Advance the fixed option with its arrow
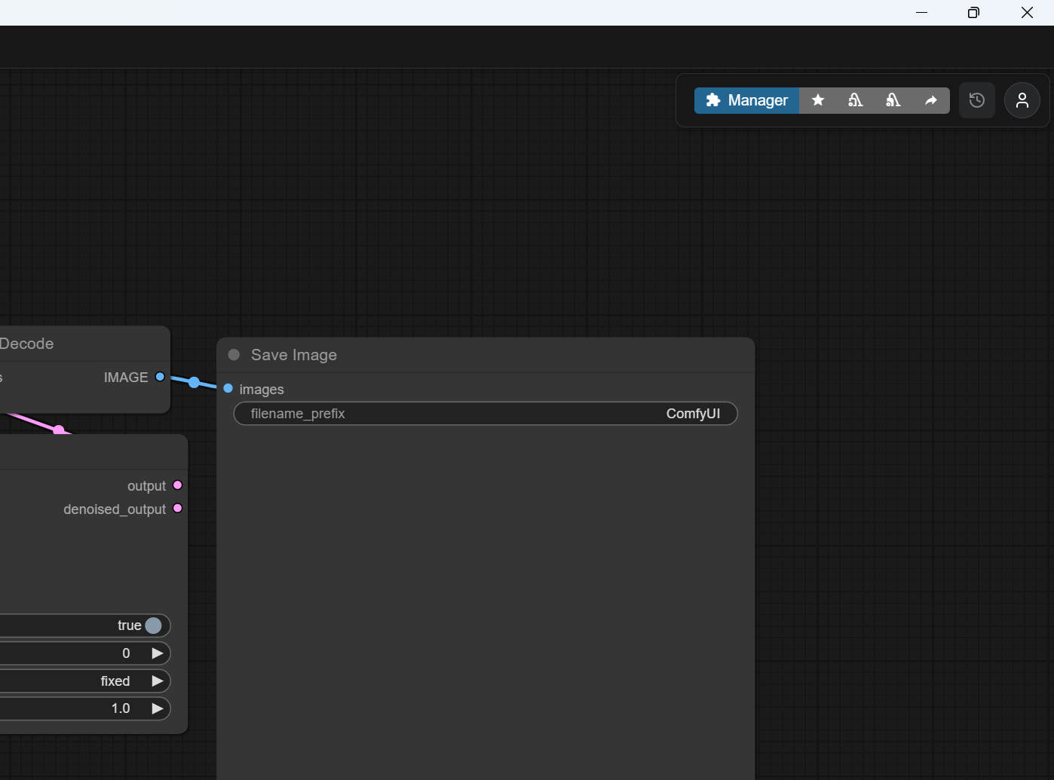Image resolution: width=1054 pixels, height=780 pixels. click(x=158, y=681)
